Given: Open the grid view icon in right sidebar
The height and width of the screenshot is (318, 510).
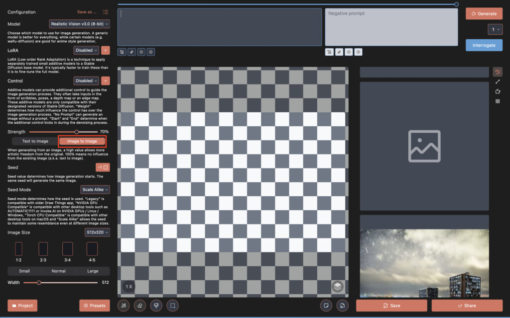Looking at the screenshot, I should (497, 101).
